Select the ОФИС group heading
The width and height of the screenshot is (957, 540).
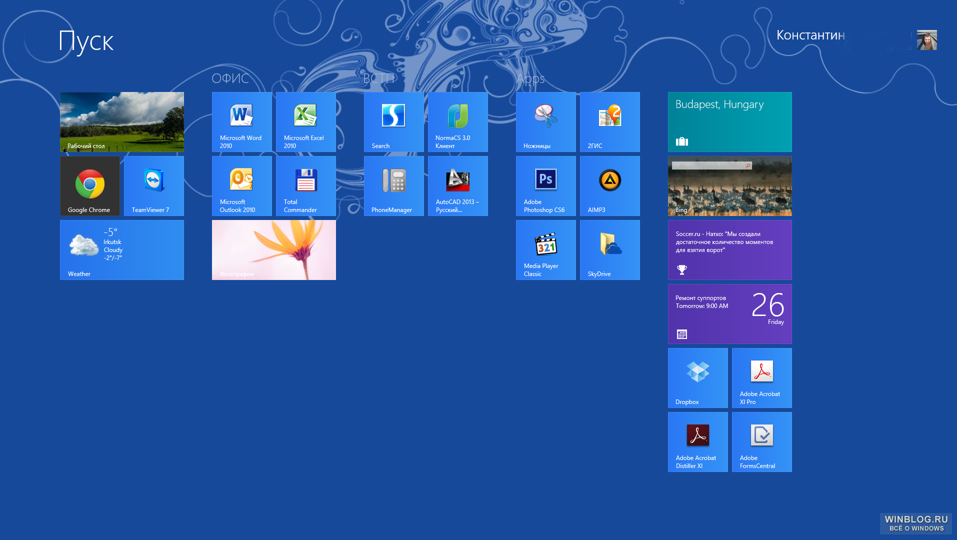click(x=230, y=78)
